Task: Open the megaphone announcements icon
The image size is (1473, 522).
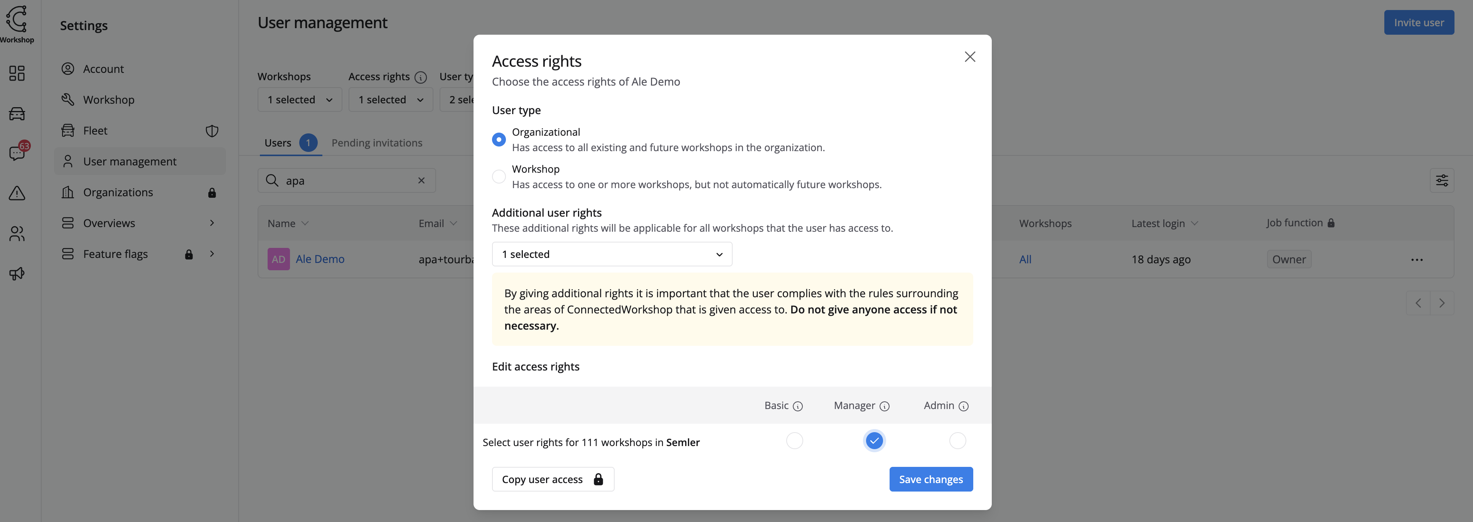Action: [x=17, y=274]
